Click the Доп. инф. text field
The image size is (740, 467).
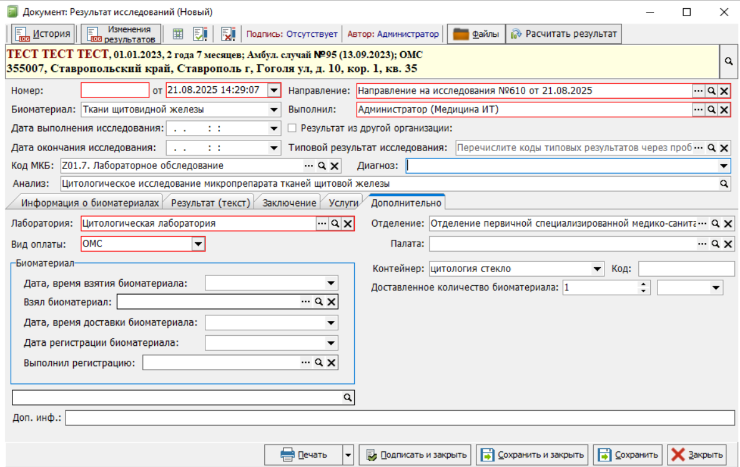coord(400,418)
